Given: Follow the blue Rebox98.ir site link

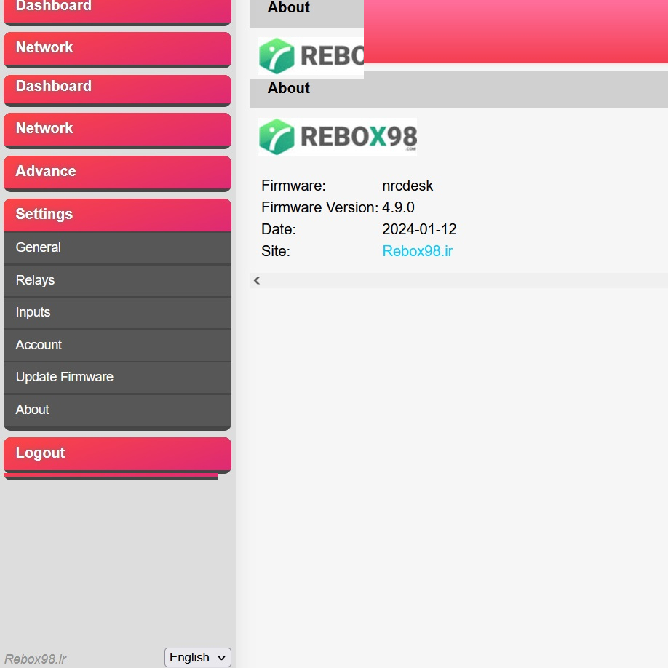Looking at the screenshot, I should pos(417,251).
